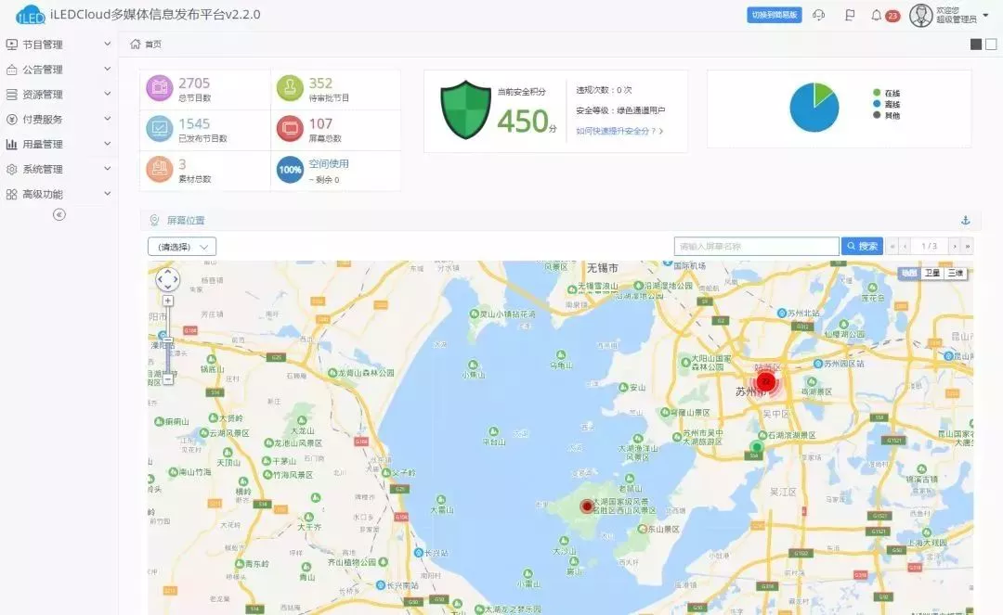Screen dimensions: 1003x615
Task: Expand the 系统管理 sidebar menu
Action: [x=43, y=169]
